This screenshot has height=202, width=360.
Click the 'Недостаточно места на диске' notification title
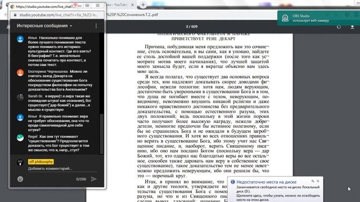pyautogui.click(x=266, y=182)
